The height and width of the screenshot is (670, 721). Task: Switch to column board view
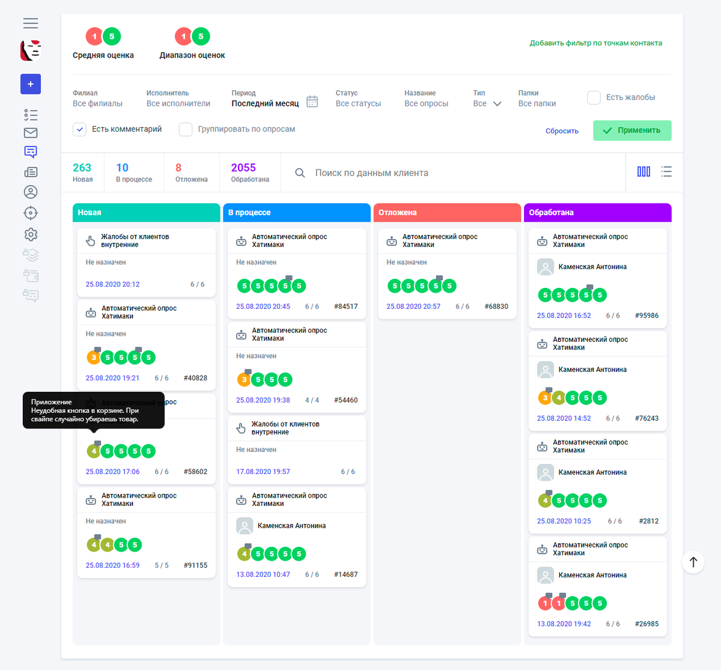[643, 172]
